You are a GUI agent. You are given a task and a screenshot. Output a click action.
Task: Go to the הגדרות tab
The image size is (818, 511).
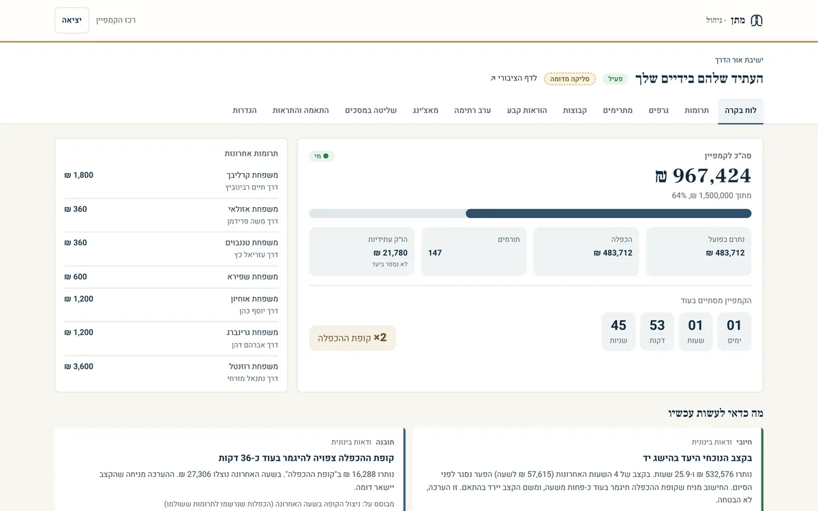[245, 110]
